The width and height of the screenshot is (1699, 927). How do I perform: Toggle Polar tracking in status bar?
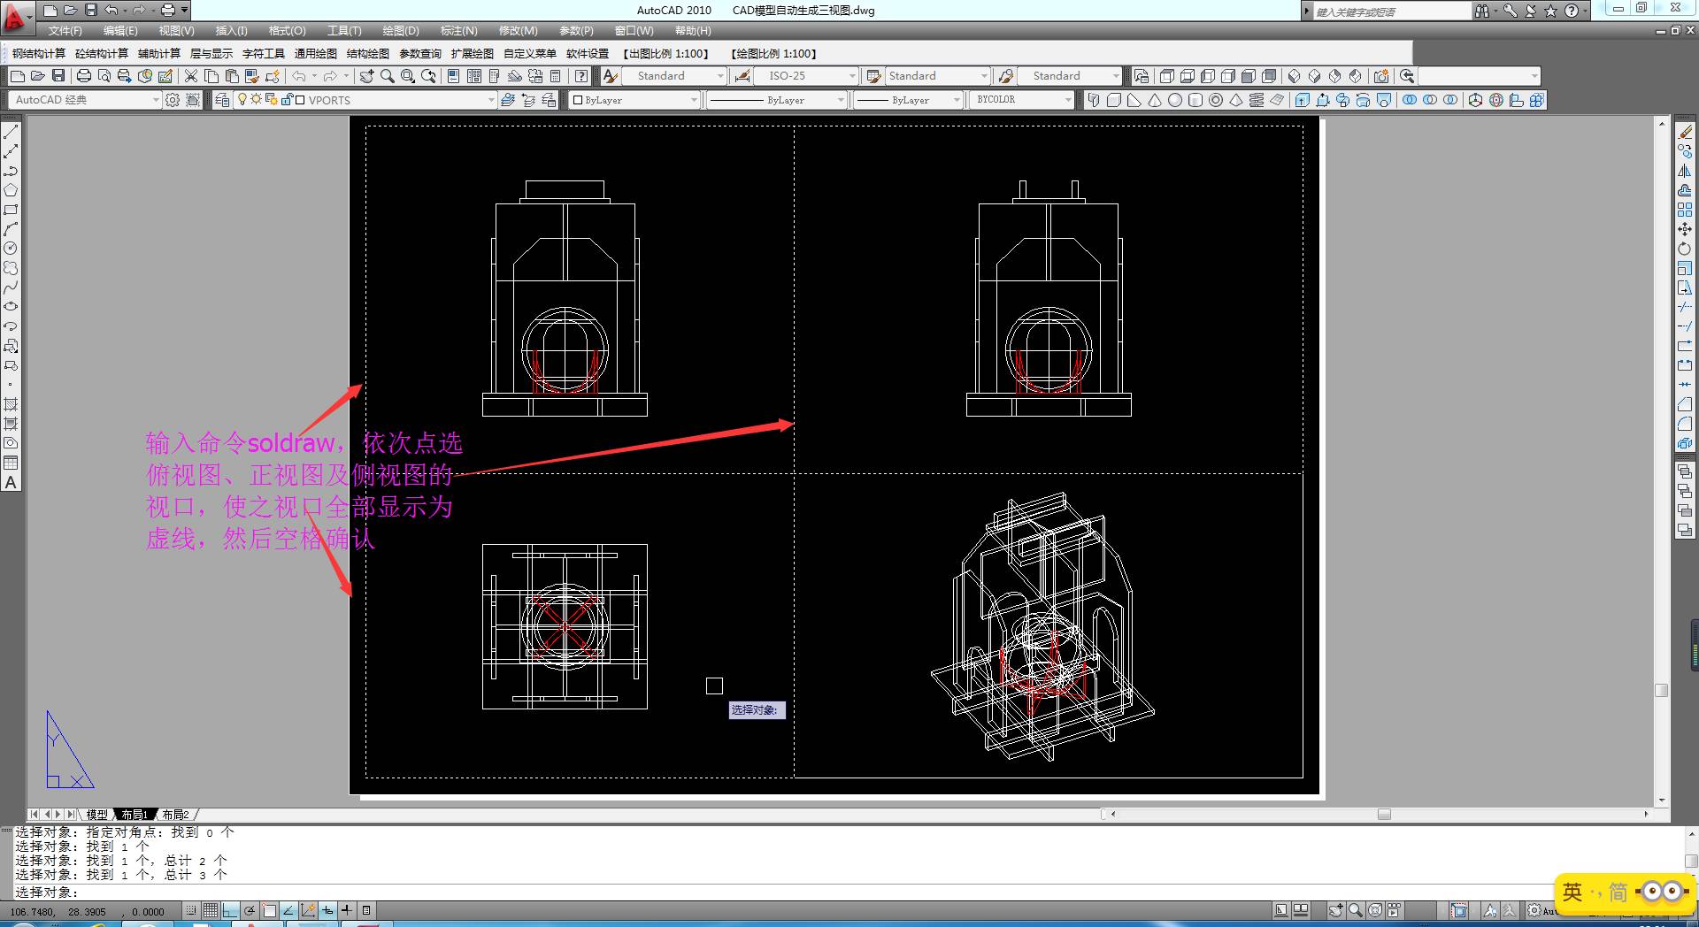click(250, 910)
